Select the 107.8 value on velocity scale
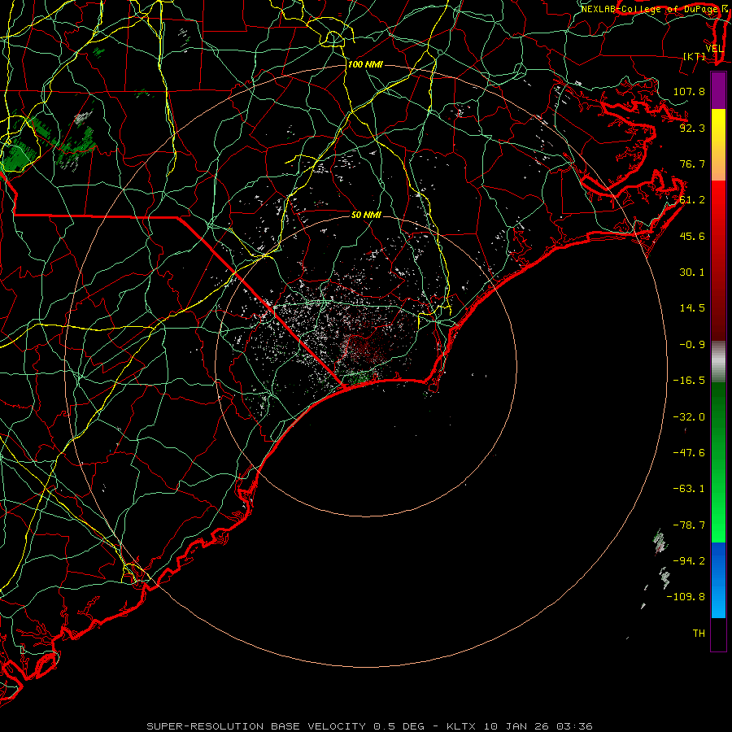Screen dimensions: 732x732 tap(689, 91)
